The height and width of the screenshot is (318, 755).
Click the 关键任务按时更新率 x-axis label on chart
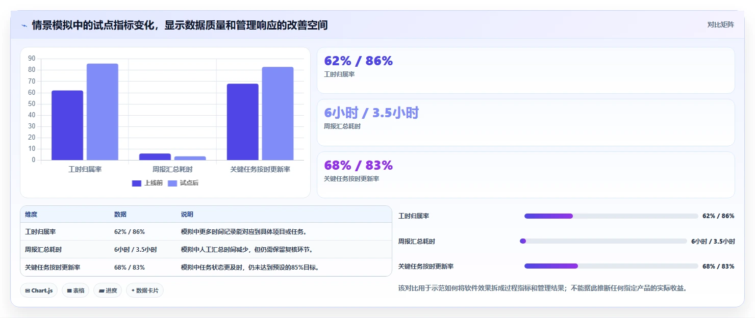tap(260, 169)
